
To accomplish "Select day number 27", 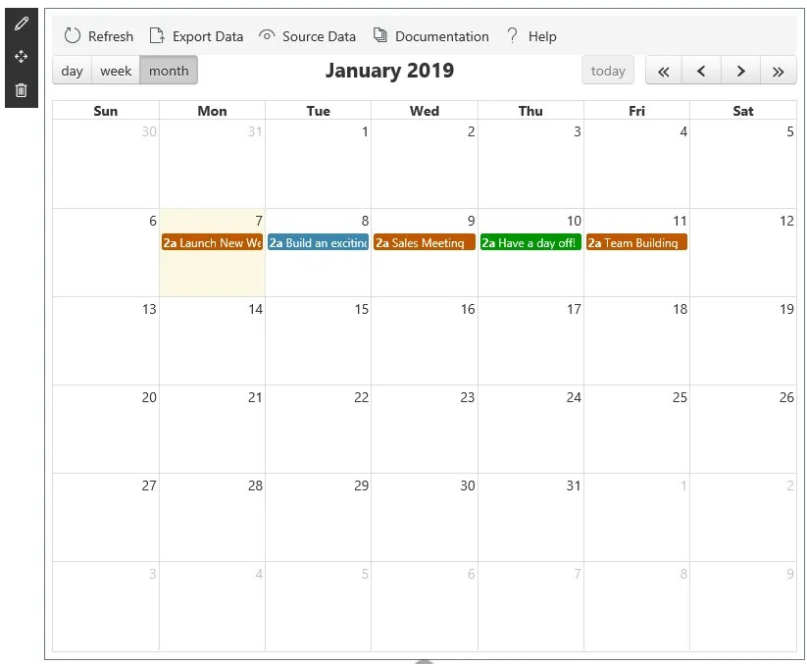I will tap(149, 485).
